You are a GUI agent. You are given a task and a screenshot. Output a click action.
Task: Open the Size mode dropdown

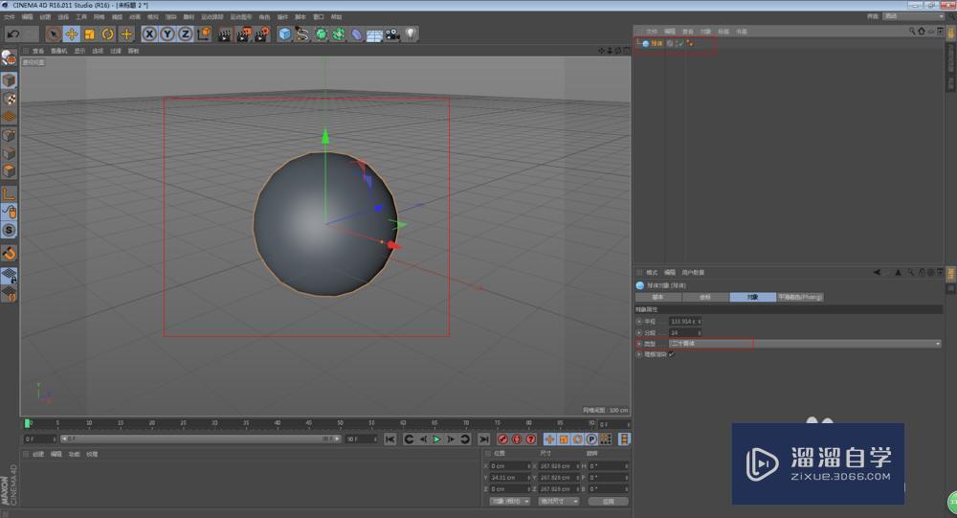pyautogui.click(x=559, y=502)
